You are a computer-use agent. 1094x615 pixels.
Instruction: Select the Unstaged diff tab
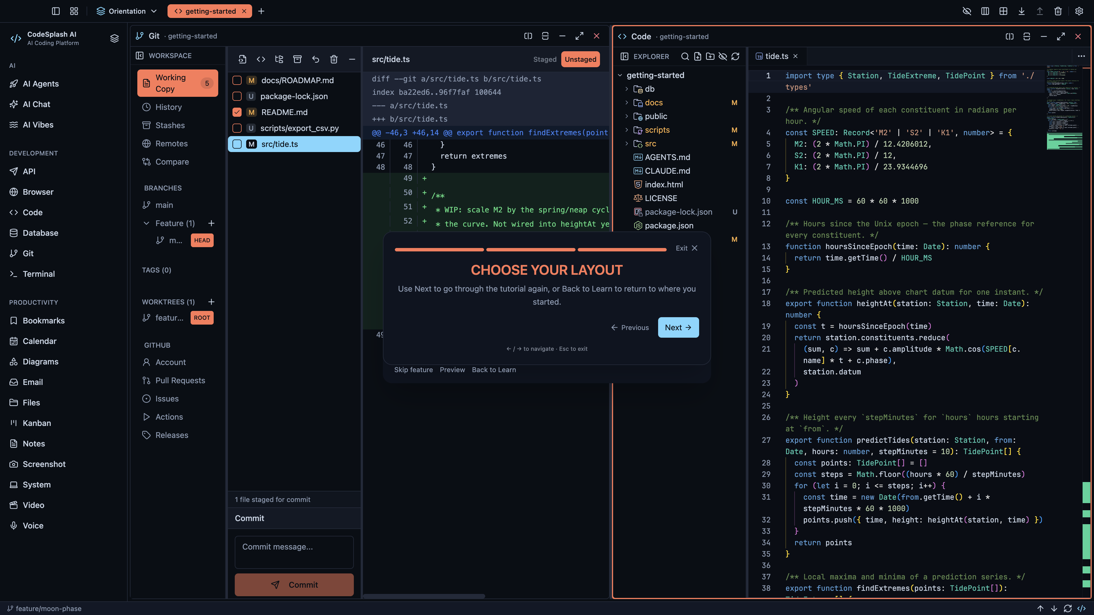pos(580,60)
